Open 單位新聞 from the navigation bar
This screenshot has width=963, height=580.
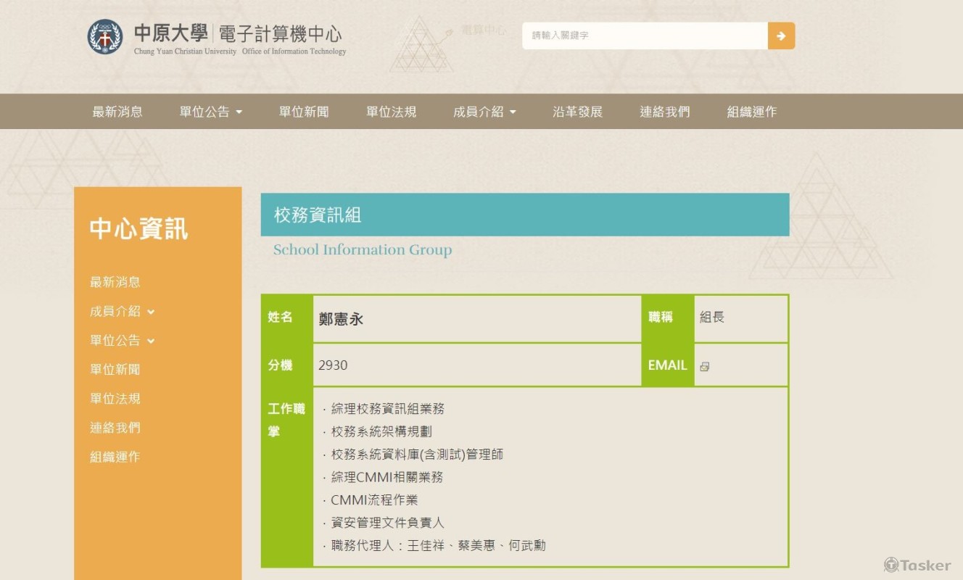tap(303, 111)
